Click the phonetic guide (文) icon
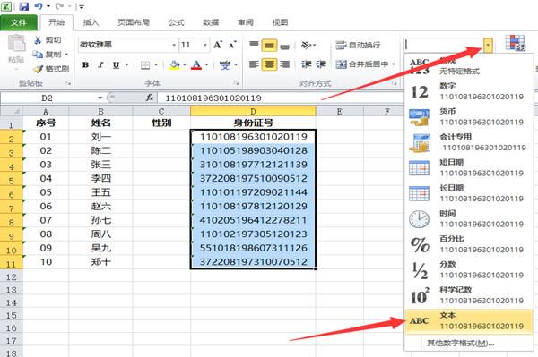The height and width of the screenshot is (357, 538). point(225,65)
